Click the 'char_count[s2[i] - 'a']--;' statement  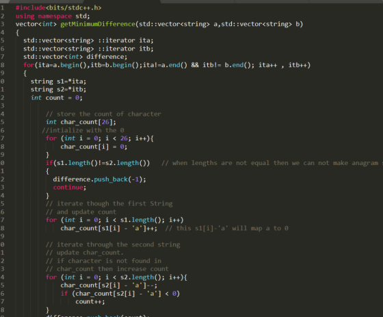tap(109, 286)
